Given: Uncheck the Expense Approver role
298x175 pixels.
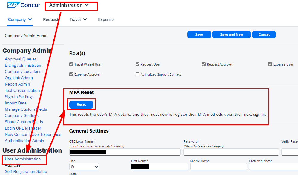Looking at the screenshot, I should tap(71, 74).
